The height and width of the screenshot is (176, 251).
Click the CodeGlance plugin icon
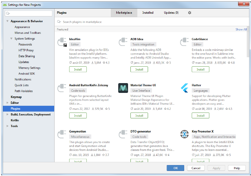185,42
